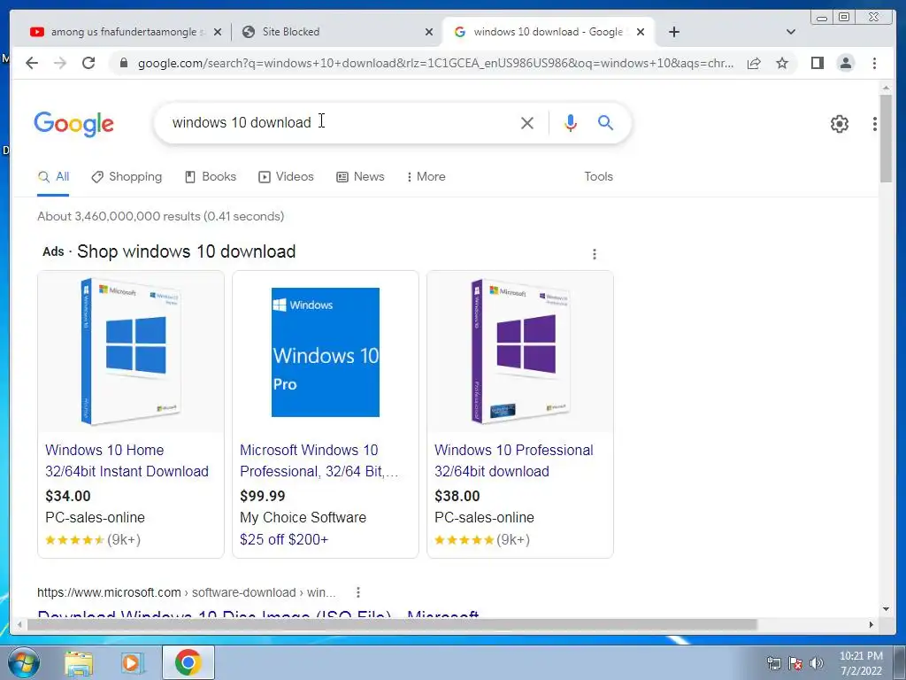The height and width of the screenshot is (680, 906).
Task: Click the scroll left arrow
Action: pyautogui.click(x=19, y=624)
